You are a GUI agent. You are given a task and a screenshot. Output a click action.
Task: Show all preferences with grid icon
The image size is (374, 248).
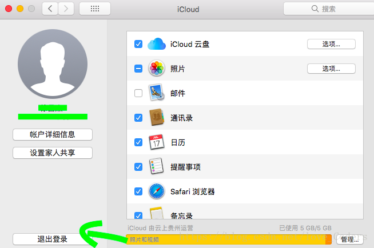point(95,9)
